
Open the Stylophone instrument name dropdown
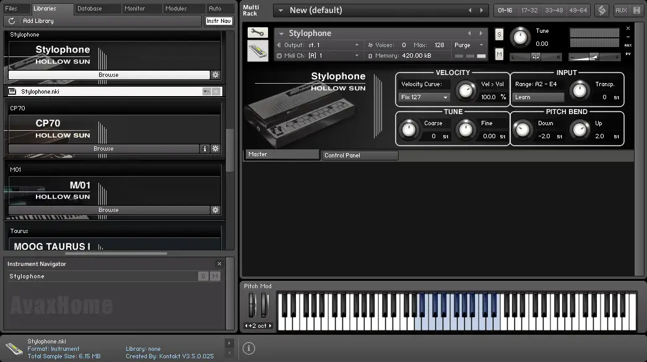(x=282, y=33)
